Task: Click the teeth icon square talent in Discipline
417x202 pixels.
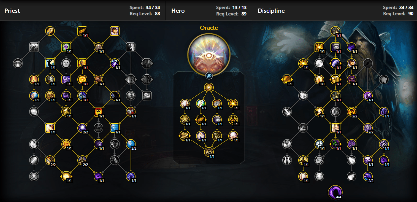Action: coord(335,47)
